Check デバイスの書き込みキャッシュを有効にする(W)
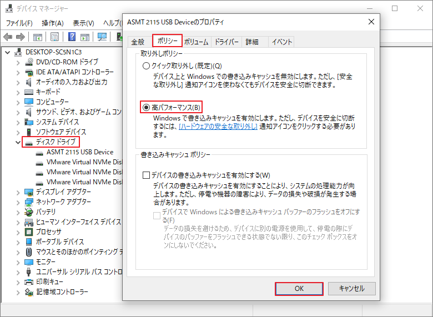The width and height of the screenshot is (433, 317). point(146,175)
